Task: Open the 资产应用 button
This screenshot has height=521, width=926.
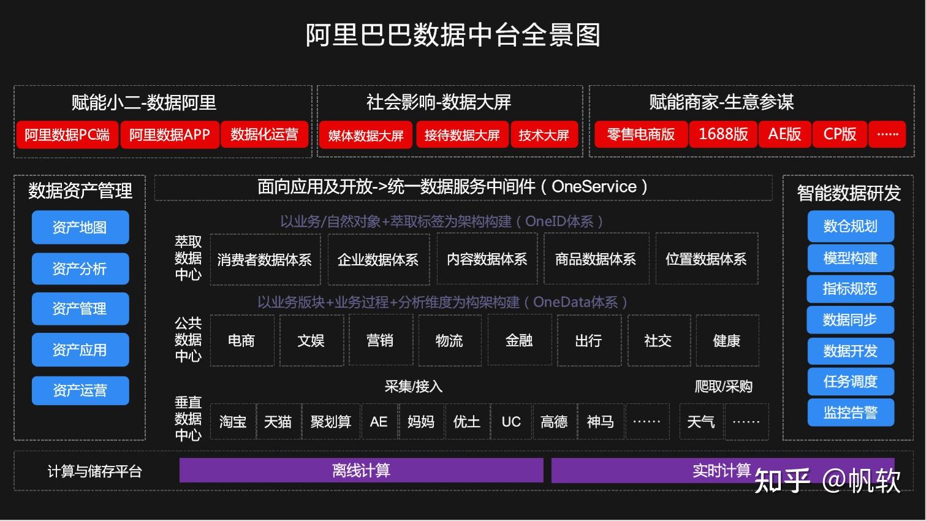Action: click(80, 350)
